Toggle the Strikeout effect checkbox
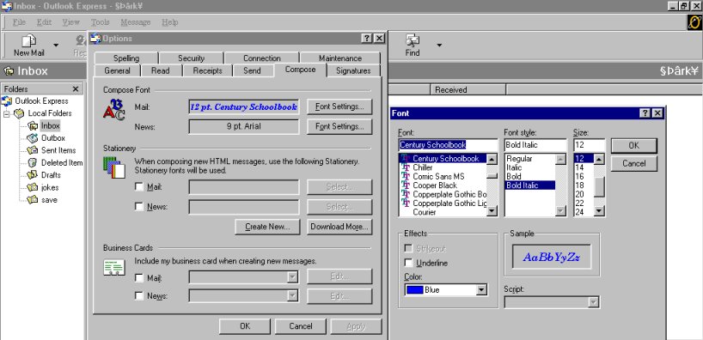The image size is (703, 340). pos(408,248)
